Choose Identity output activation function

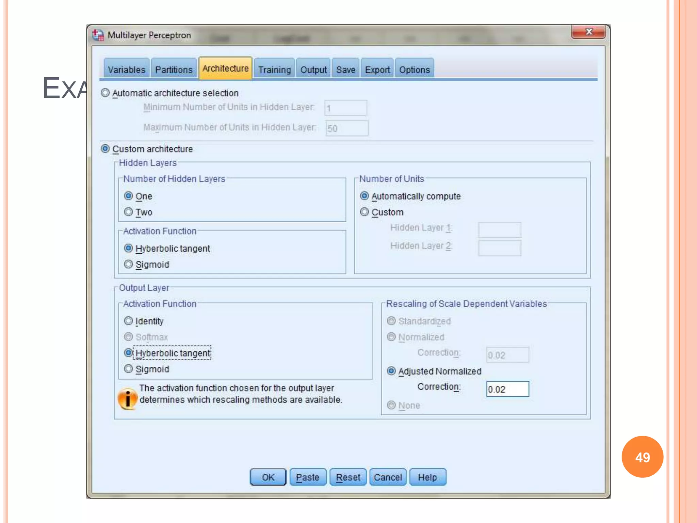click(x=128, y=321)
